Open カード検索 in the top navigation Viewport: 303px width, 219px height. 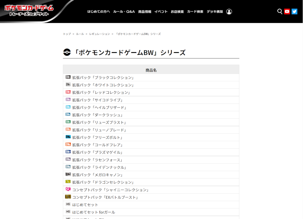coord(195,12)
